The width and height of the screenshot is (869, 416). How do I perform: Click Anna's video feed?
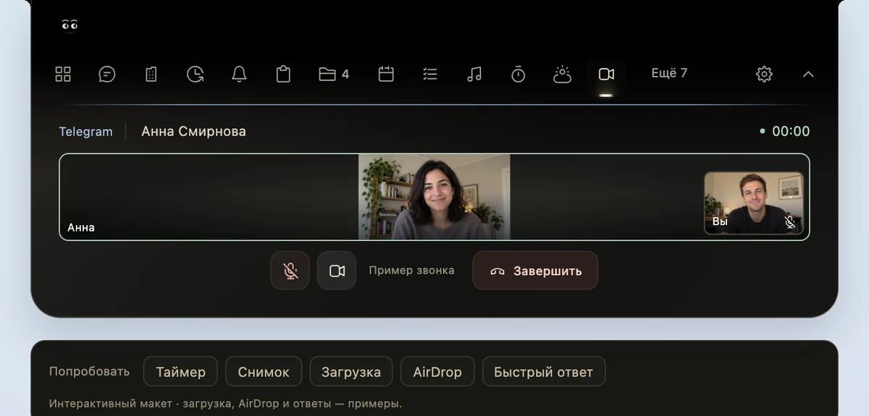434,197
